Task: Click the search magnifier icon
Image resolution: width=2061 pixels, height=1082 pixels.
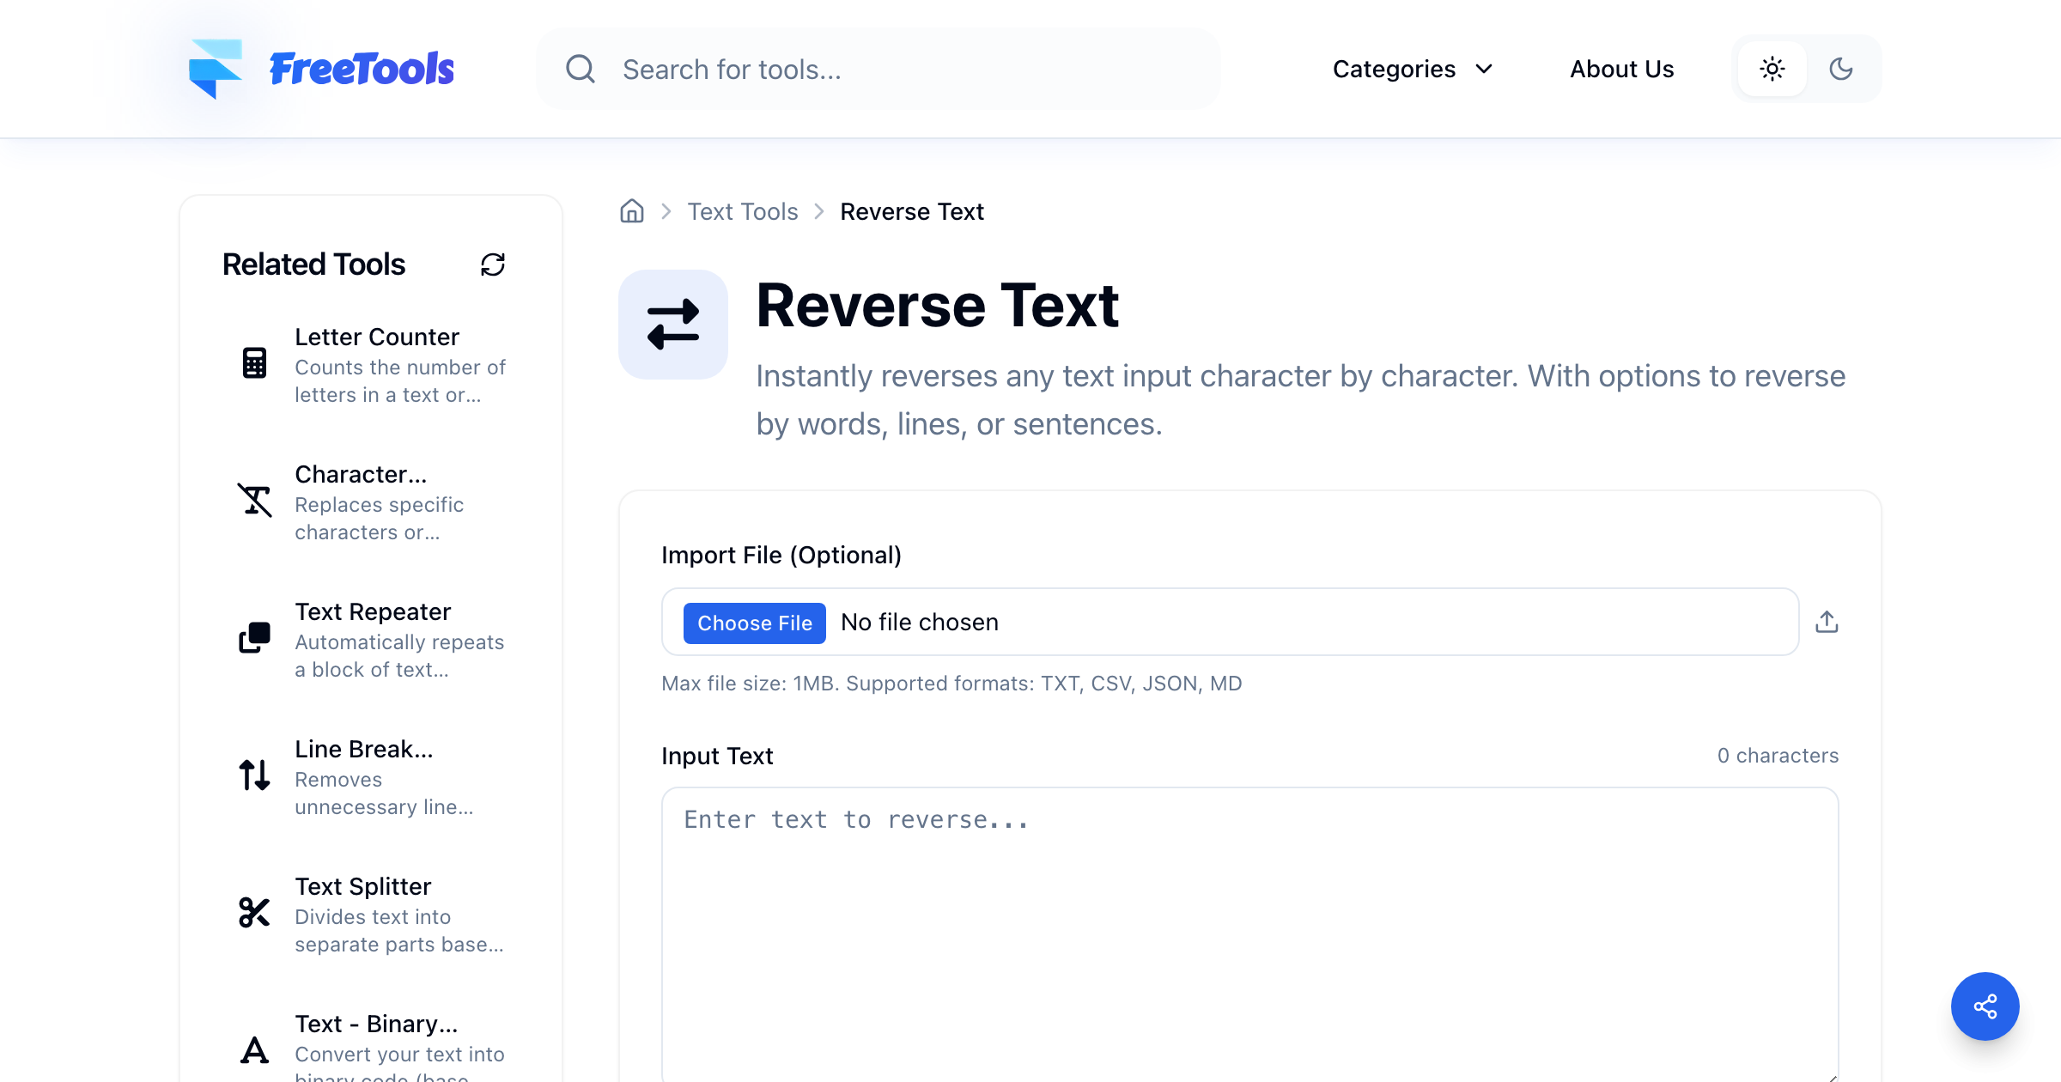Action: pyautogui.click(x=581, y=69)
